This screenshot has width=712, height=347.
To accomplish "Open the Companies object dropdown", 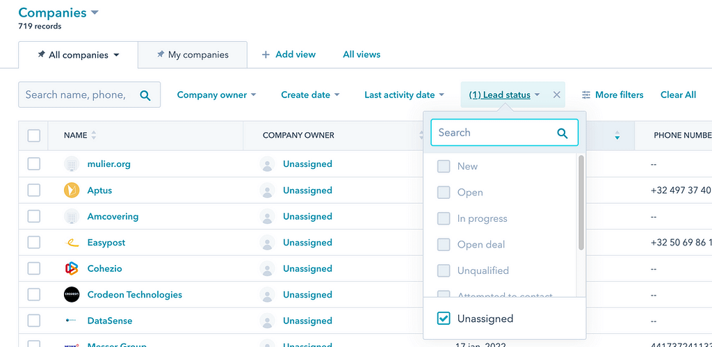I will (x=58, y=13).
